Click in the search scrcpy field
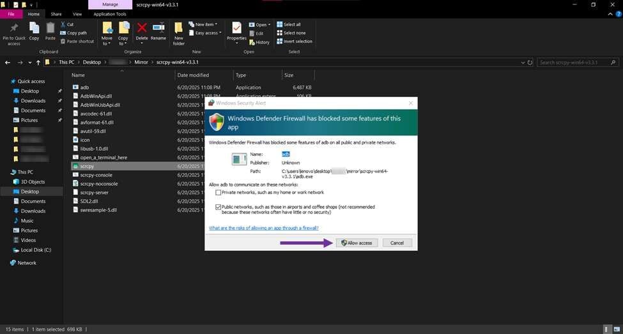The width and height of the screenshot is (623, 334). 578,63
